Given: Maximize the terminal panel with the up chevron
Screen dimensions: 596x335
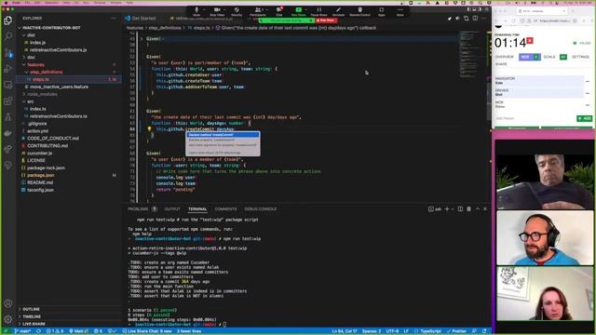Looking at the screenshot, I should click(478, 208).
